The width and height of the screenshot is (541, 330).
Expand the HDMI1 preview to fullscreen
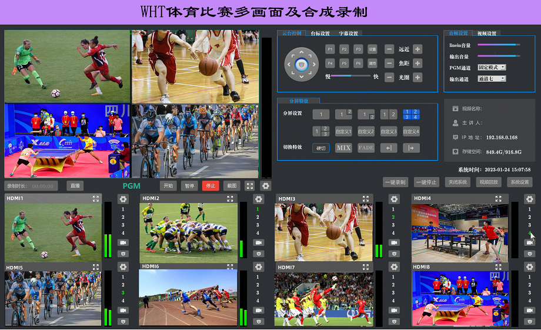pos(95,199)
